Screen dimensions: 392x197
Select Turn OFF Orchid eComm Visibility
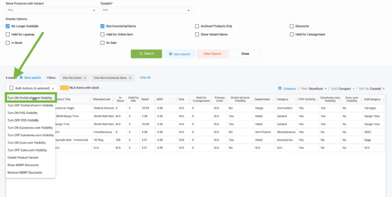(31, 105)
